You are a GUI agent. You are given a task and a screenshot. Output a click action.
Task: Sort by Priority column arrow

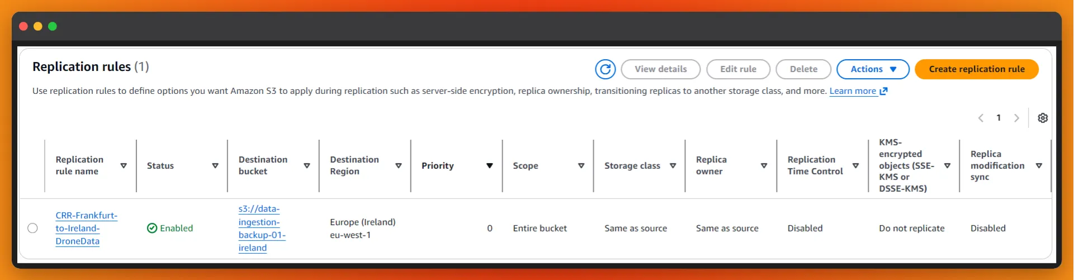[x=489, y=166]
